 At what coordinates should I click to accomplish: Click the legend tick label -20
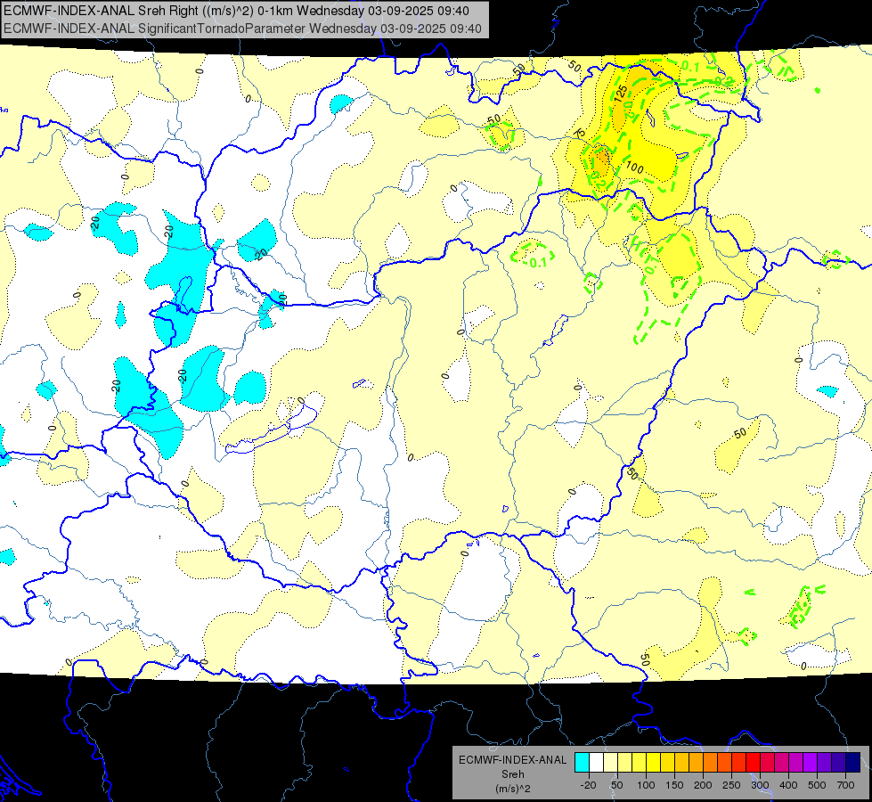point(589,785)
